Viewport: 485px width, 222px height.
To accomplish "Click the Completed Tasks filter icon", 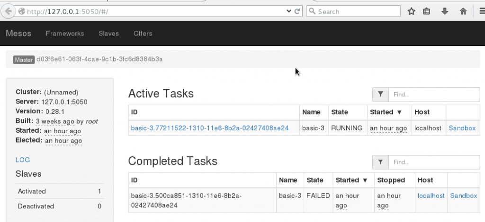I will click(x=380, y=162).
